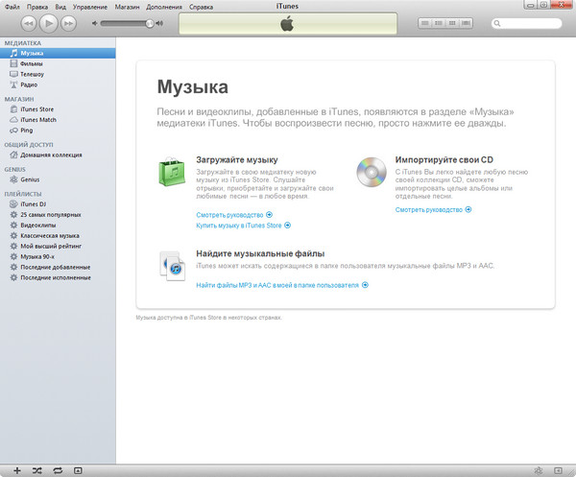Click the Next track (fast-forward) button
This screenshot has width=576, height=477.
coord(69,23)
